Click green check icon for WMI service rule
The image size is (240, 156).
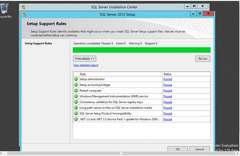click(76, 96)
